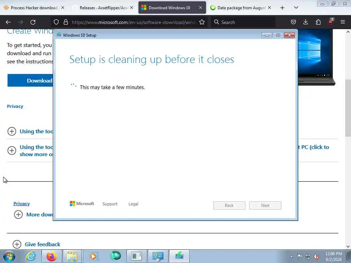
Task: Open Firefox application hamburger menu
Action: tap(343, 22)
